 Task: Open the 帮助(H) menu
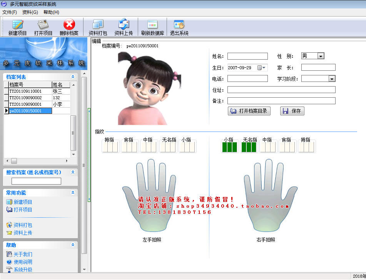(x=51, y=12)
